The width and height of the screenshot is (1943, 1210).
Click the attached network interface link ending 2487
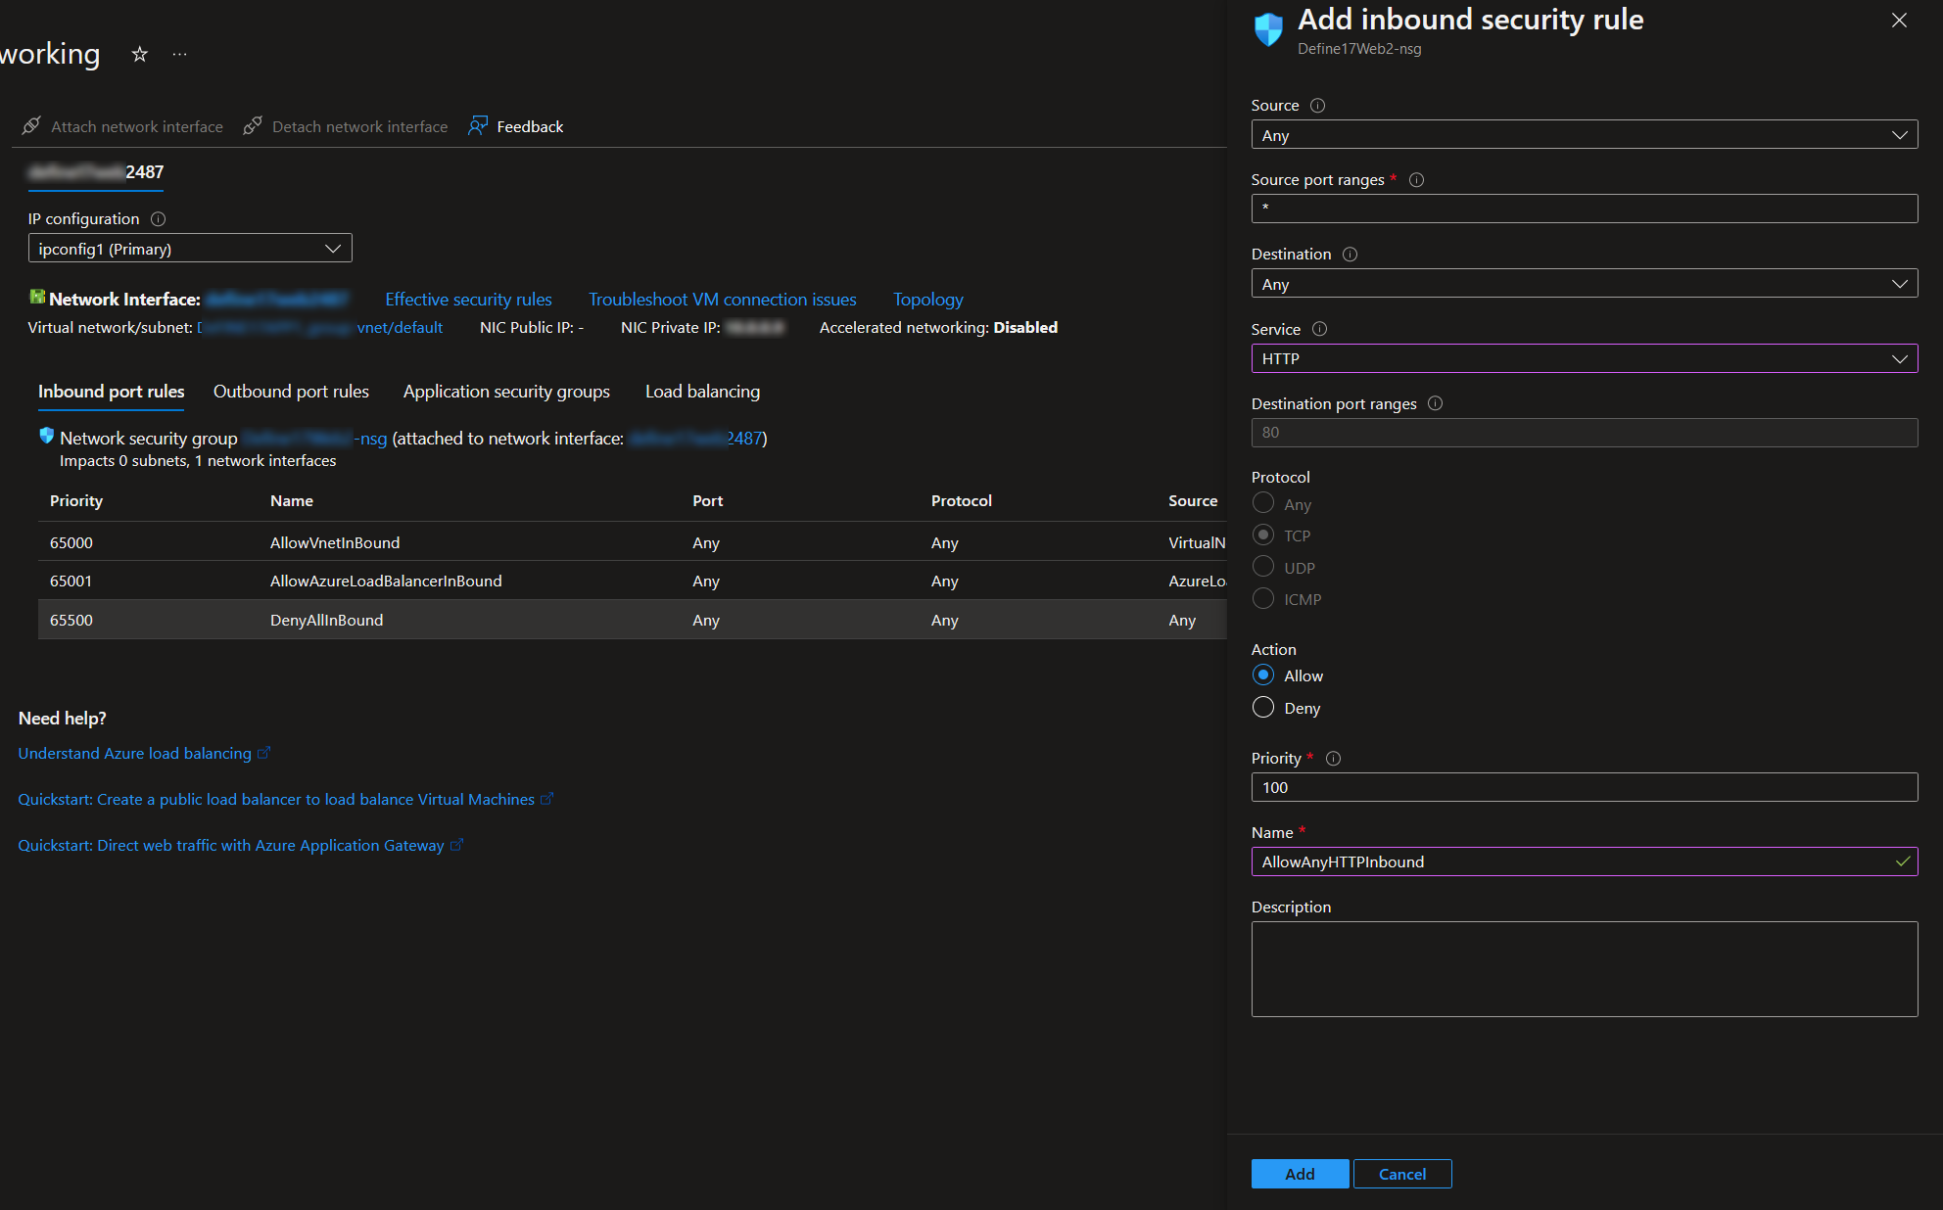pos(695,439)
